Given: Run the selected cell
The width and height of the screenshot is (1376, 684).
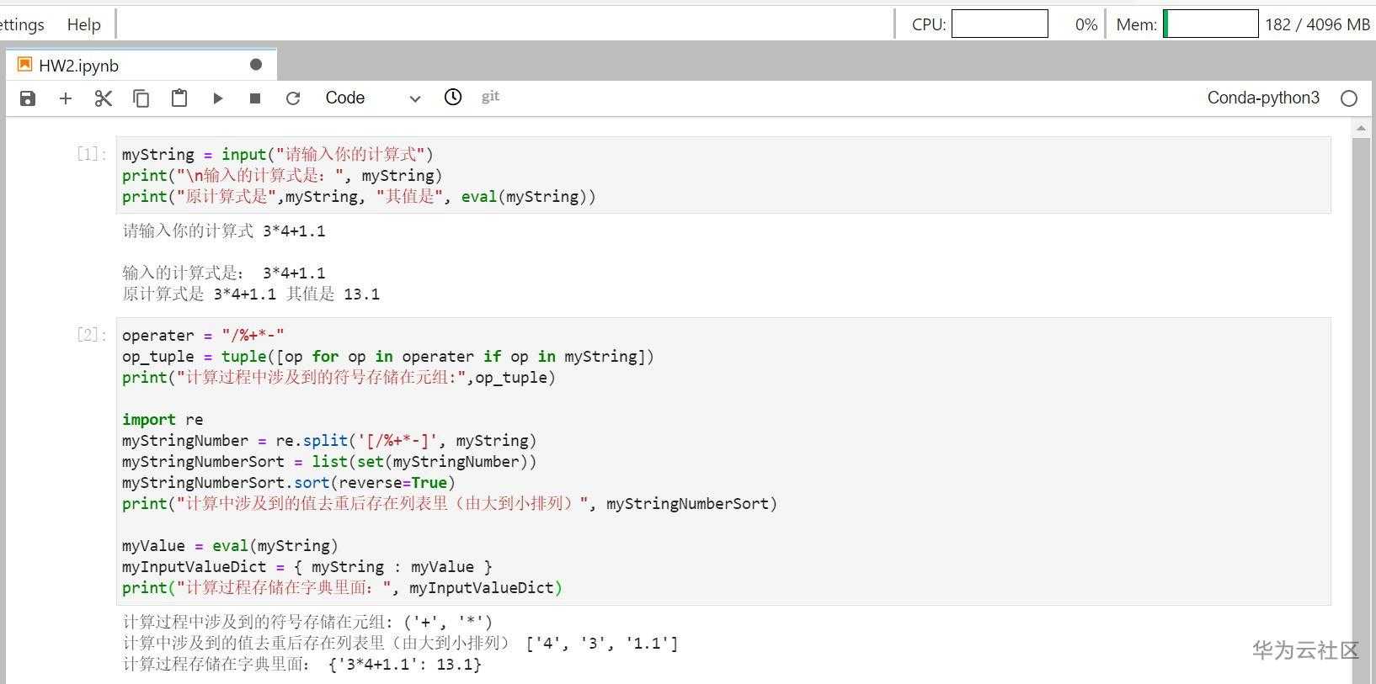Looking at the screenshot, I should (217, 98).
